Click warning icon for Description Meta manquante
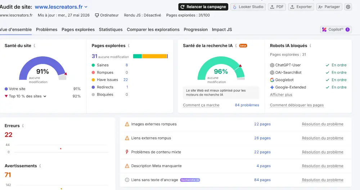The height and width of the screenshot is (190, 360). (x=127, y=166)
